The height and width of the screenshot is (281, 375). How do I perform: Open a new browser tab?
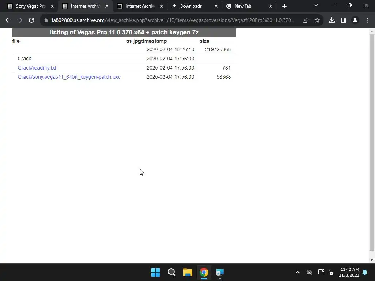[284, 6]
